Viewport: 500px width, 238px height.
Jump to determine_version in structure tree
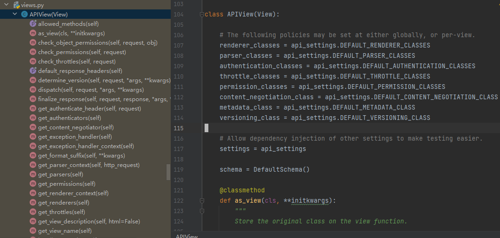point(104,80)
